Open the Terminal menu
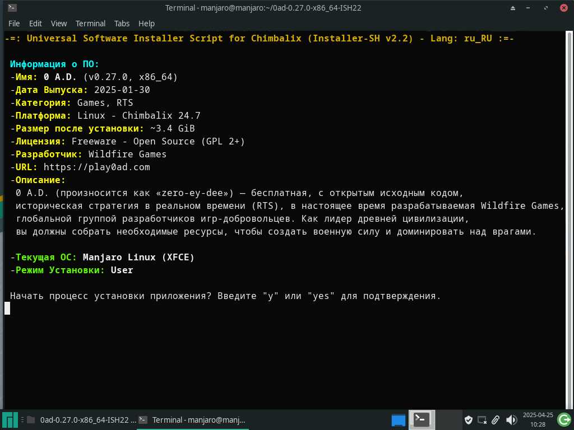574x430 pixels. [x=90, y=24]
